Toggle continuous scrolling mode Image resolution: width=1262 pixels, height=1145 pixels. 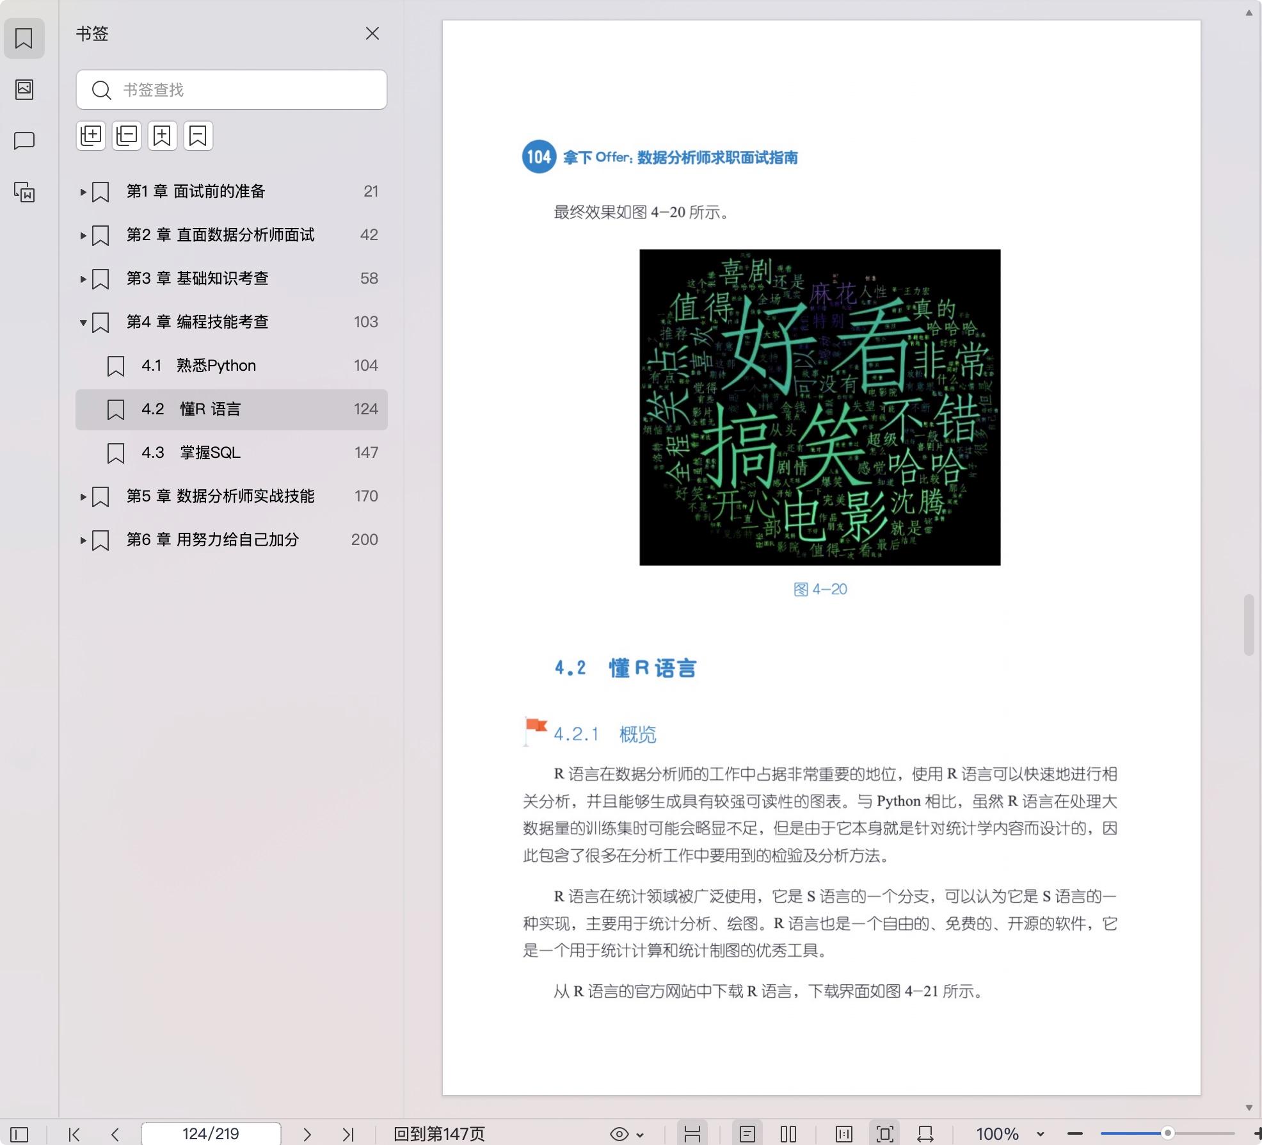click(692, 1134)
